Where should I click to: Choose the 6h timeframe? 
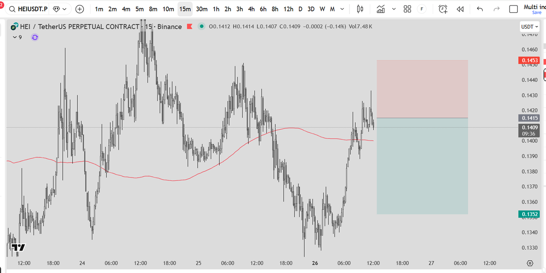coord(263,9)
